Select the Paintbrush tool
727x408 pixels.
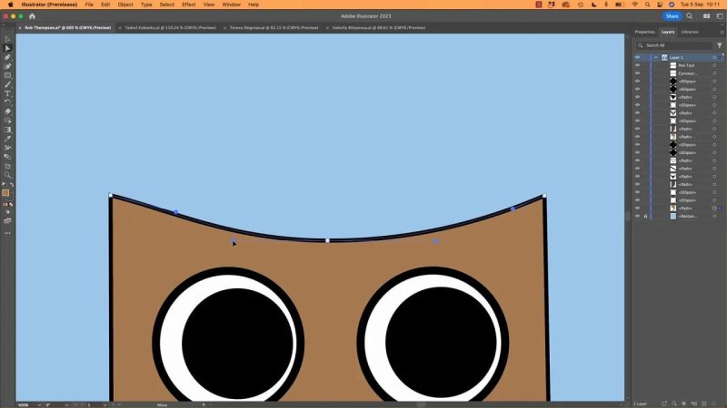click(7, 84)
